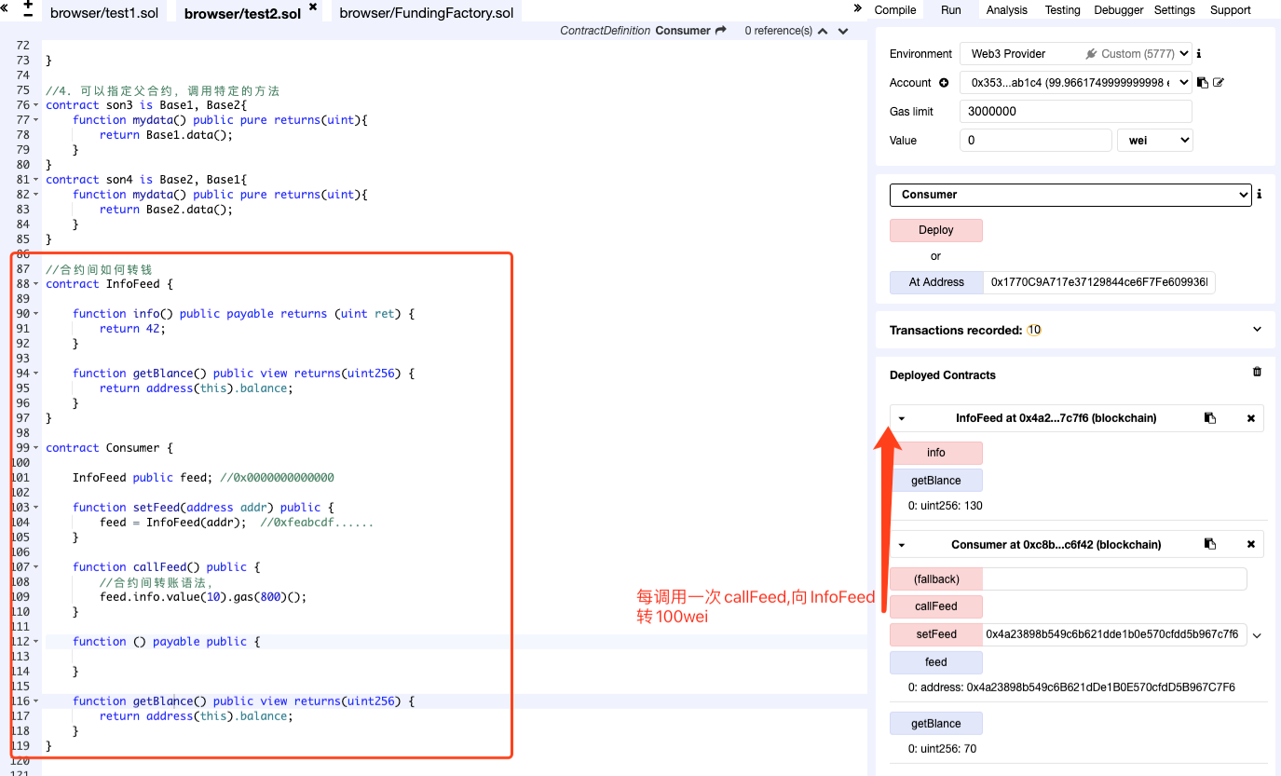The image size is (1281, 776).
Task: Click the info icon next to the Environment row
Action: click(1199, 53)
